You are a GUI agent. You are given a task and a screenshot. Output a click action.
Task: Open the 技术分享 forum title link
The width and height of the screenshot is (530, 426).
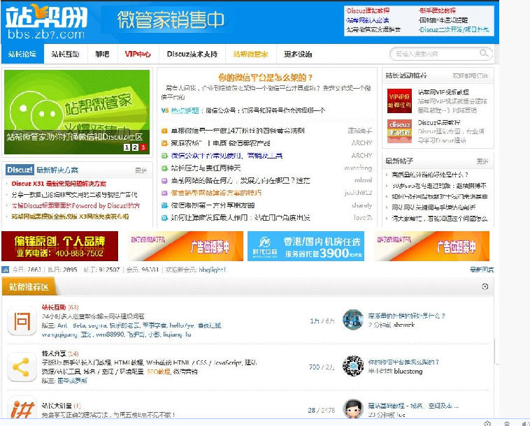54,353
